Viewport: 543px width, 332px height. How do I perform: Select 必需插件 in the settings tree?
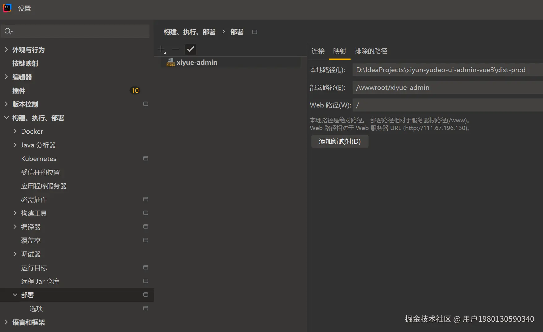click(34, 199)
